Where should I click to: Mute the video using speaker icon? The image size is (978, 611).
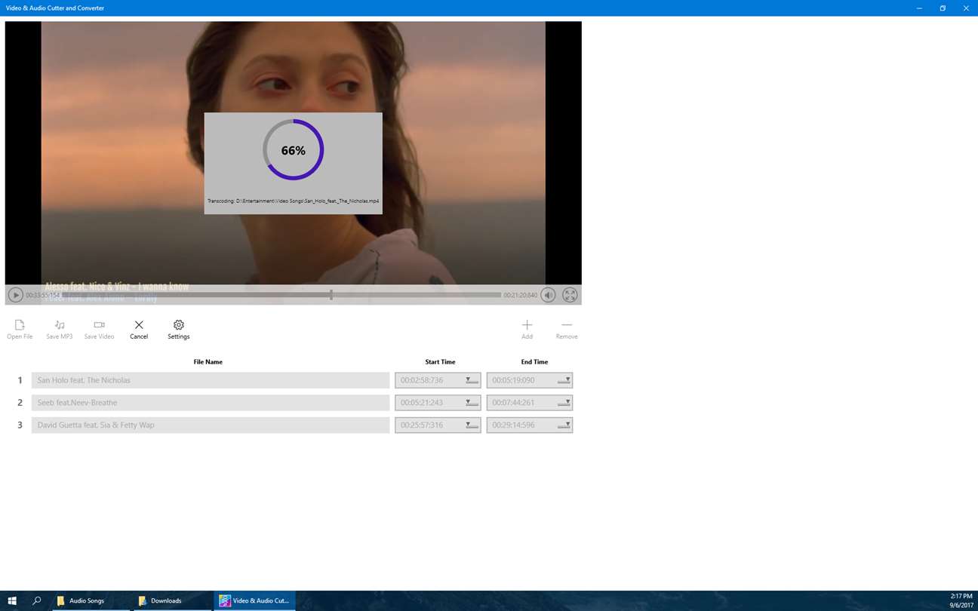pyautogui.click(x=548, y=295)
